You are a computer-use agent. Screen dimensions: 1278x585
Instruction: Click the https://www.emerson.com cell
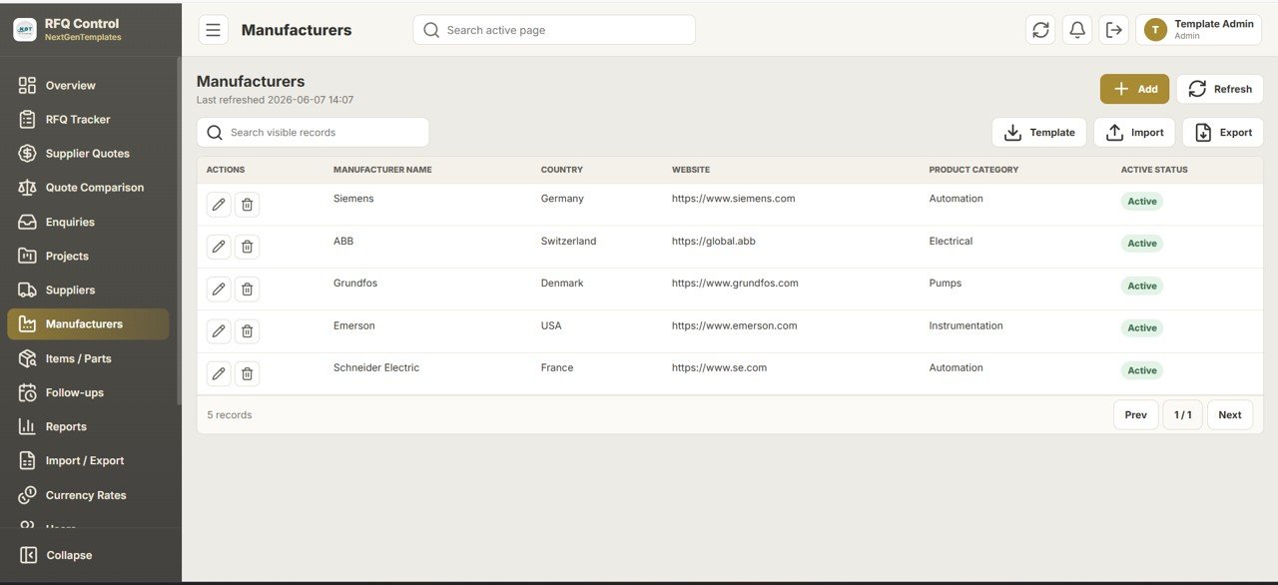735,325
